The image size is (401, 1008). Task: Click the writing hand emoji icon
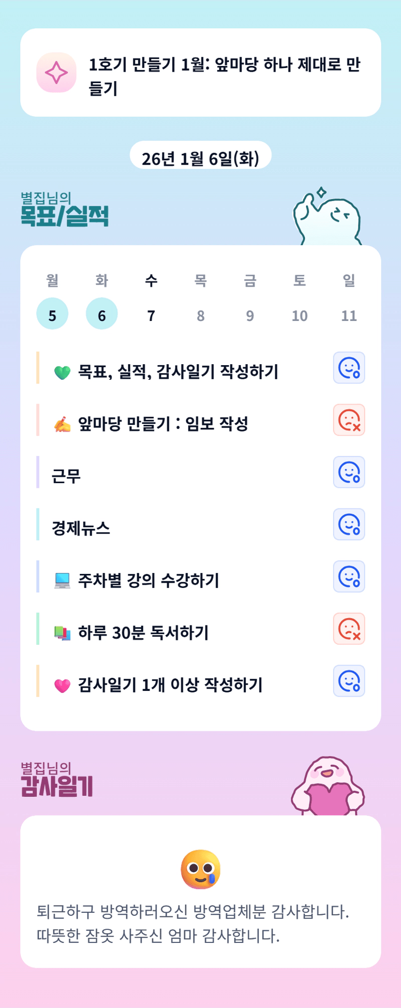(62, 424)
